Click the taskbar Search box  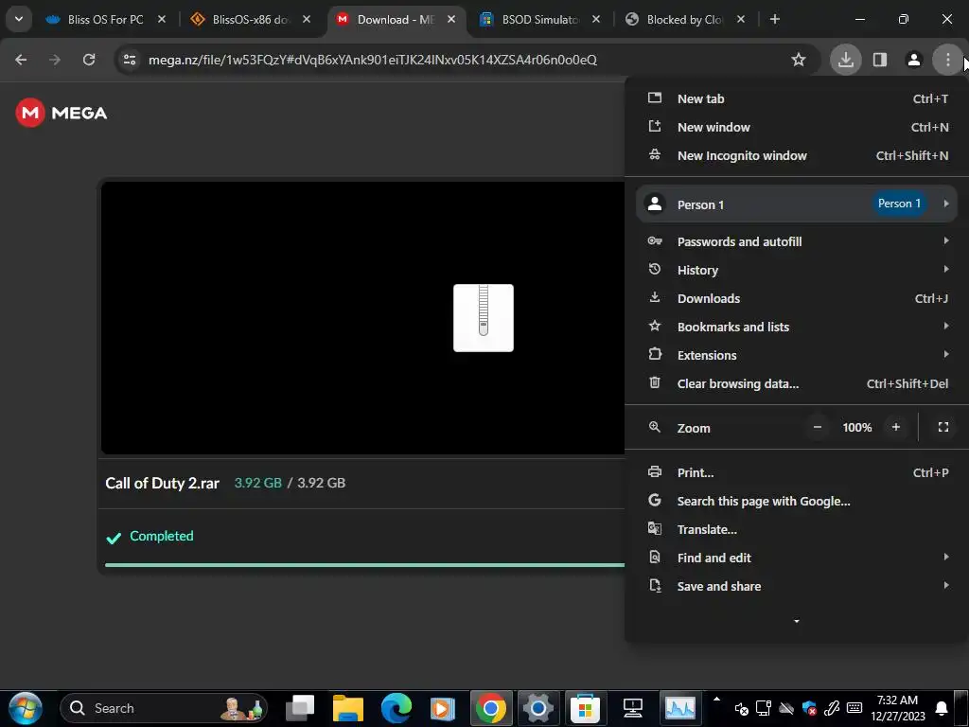point(164,708)
